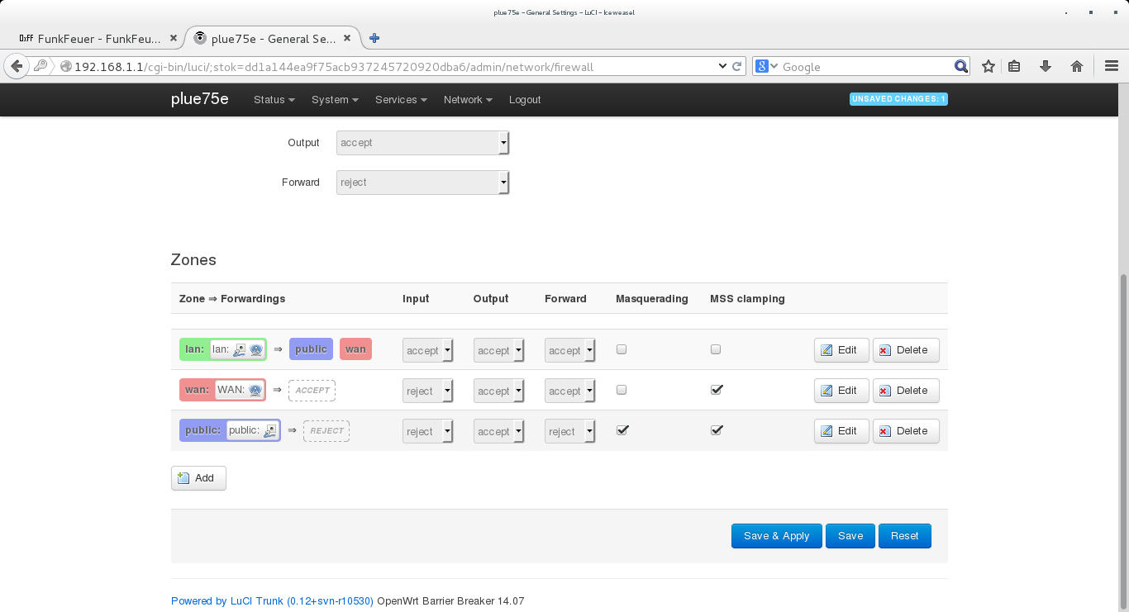Image resolution: width=1129 pixels, height=612 pixels.
Task: Disable MSS clamping for the wan zone
Action: [717, 390]
